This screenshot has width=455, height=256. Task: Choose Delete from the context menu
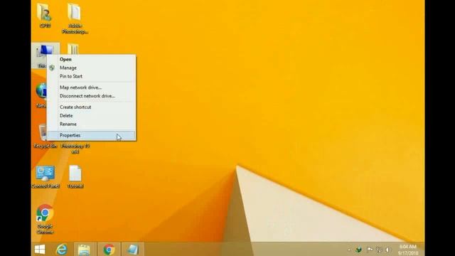click(91, 115)
